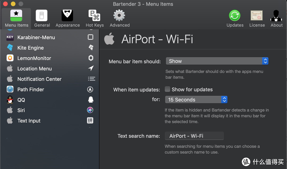Click Apple logo beside Location Menu
The height and width of the screenshot is (169, 287).
pos(10,68)
